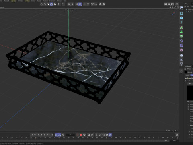Click the Render View clapperboard icon
Screen dimensions: 193x145
pyautogui.click(x=166, y=4)
